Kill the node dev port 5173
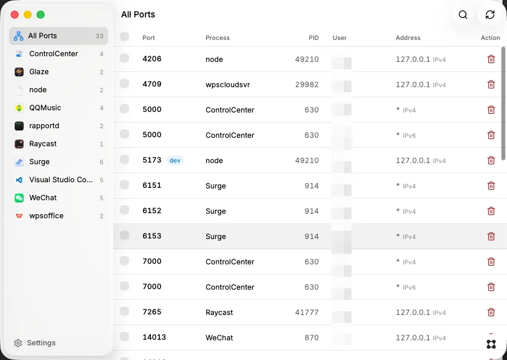507x360 pixels. [x=491, y=160]
